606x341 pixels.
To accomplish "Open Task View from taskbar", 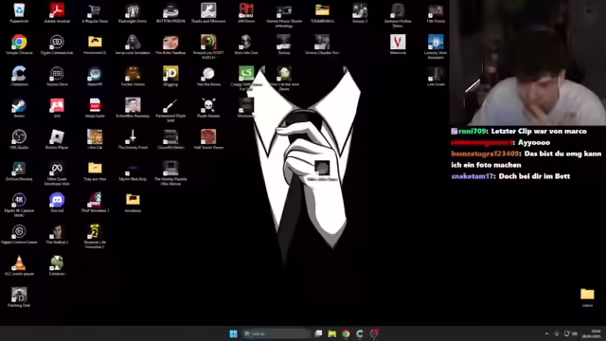I will [318, 333].
